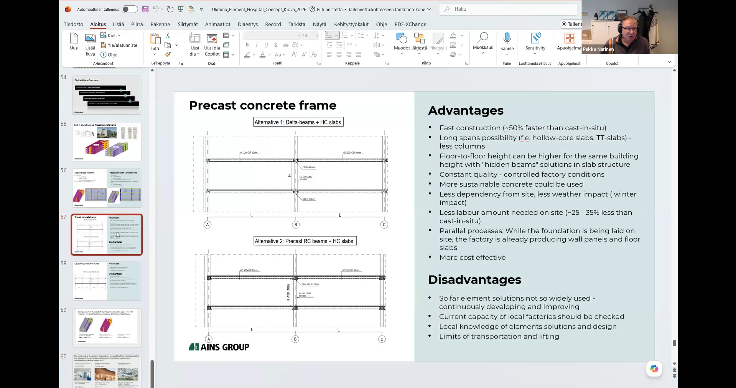Click the slide title Precast concrete frame
This screenshot has width=736, height=388.
(x=263, y=105)
